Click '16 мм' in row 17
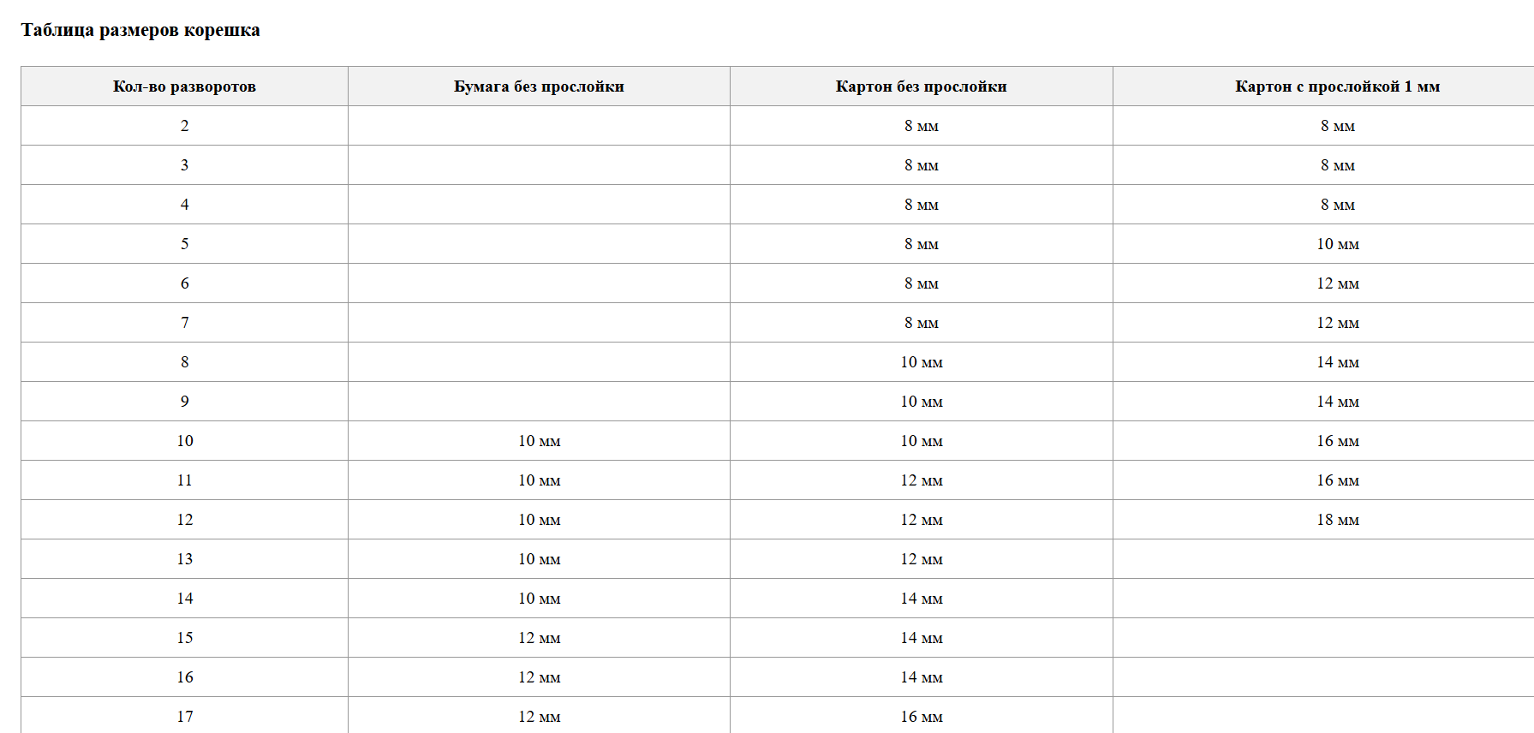1534x733 pixels. [921, 717]
